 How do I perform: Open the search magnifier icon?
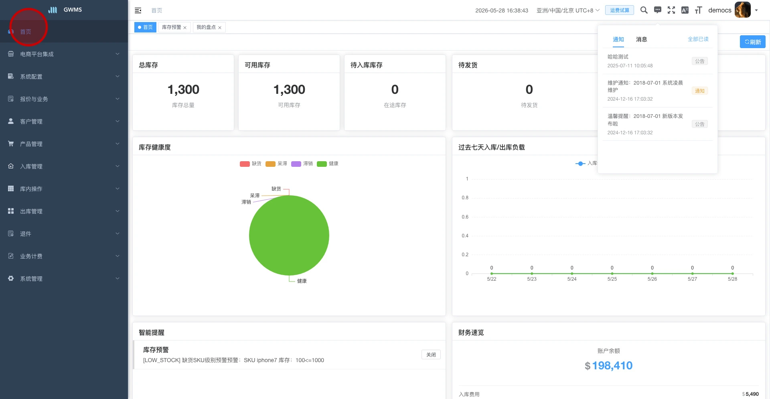tap(644, 10)
